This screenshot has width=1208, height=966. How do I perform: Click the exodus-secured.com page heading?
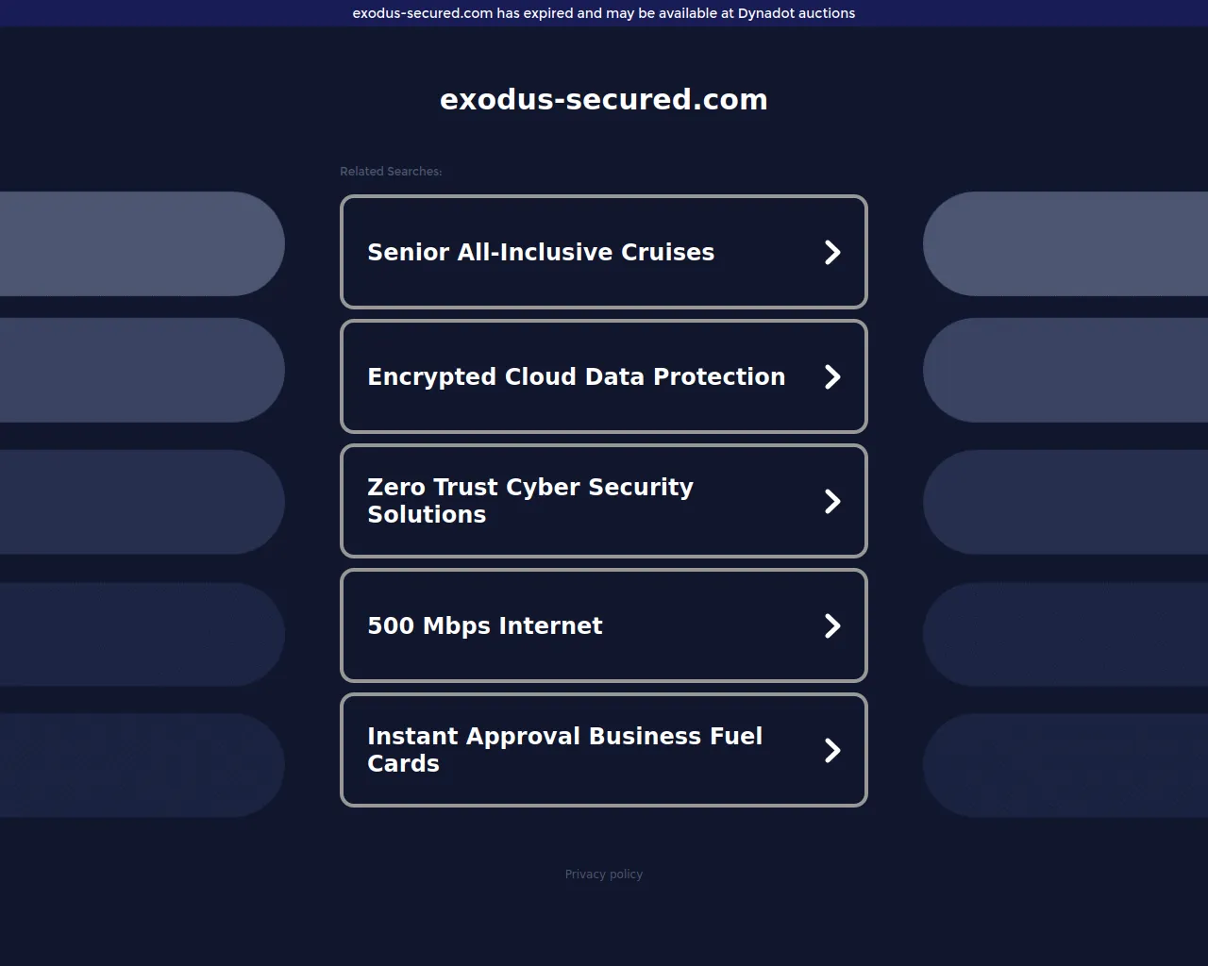point(604,100)
